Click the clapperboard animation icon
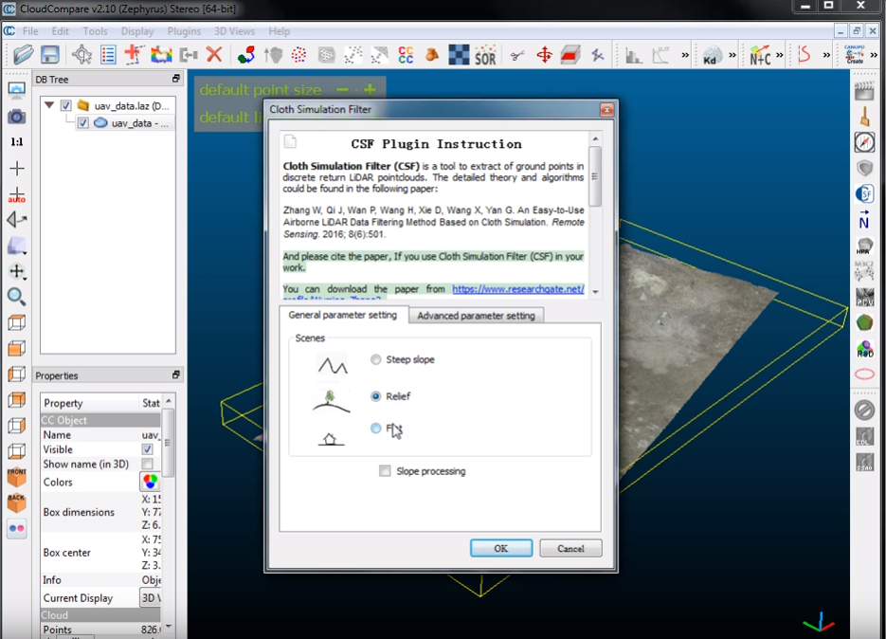The height and width of the screenshot is (639, 886). [x=864, y=91]
